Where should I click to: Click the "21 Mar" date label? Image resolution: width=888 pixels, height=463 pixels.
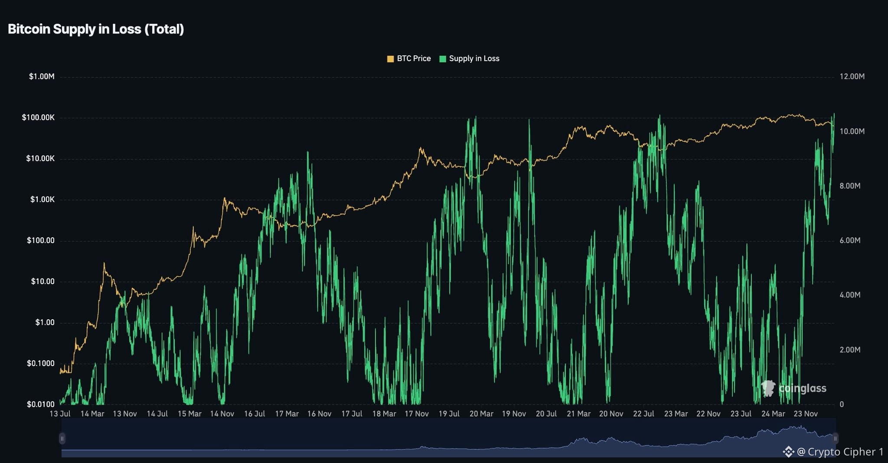(x=579, y=414)
